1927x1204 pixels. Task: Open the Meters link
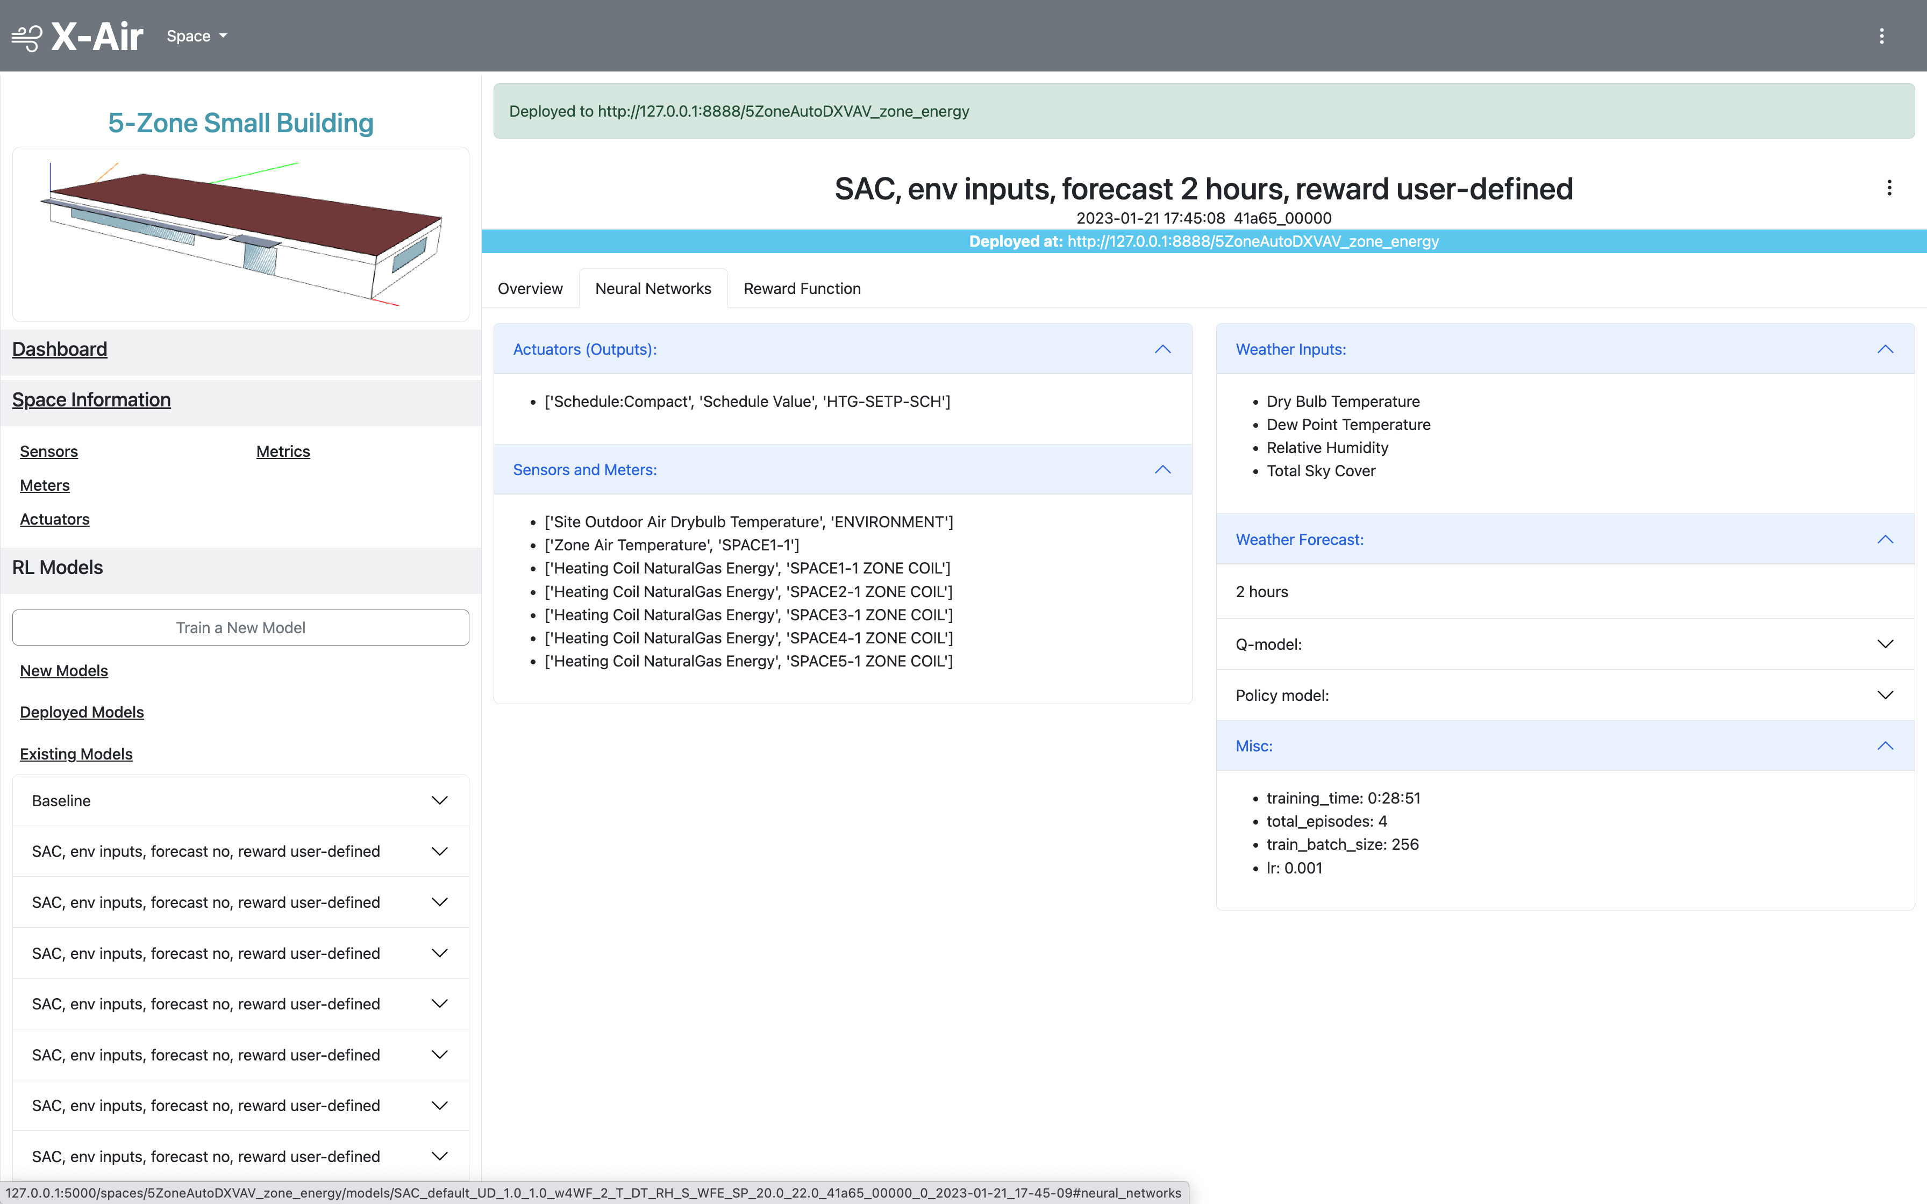(x=45, y=485)
